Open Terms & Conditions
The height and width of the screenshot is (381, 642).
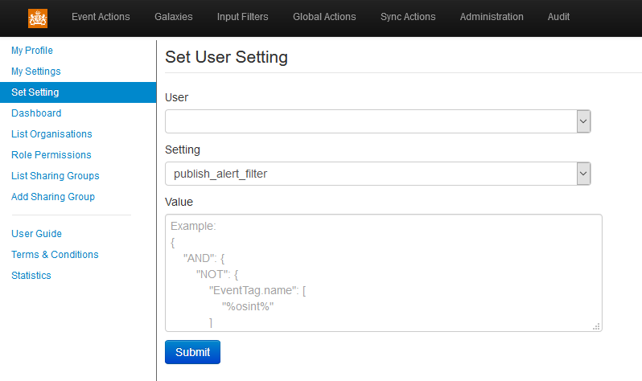pos(55,254)
